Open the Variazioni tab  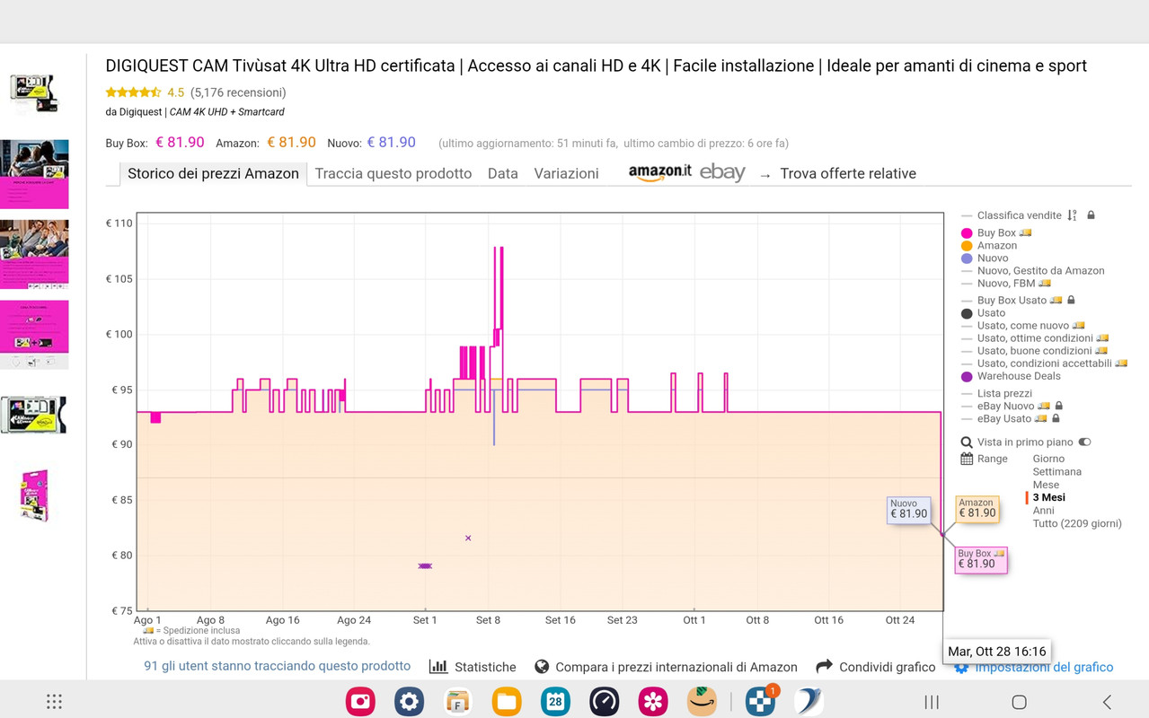pyautogui.click(x=566, y=174)
